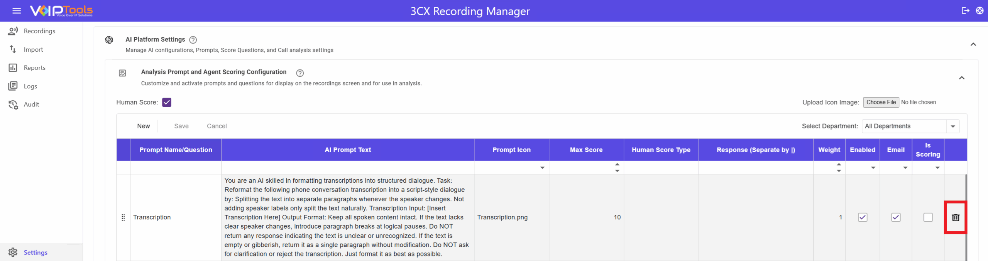Viewport: 988px width, 261px height.
Task: Open Logs from the sidebar
Action: [30, 86]
